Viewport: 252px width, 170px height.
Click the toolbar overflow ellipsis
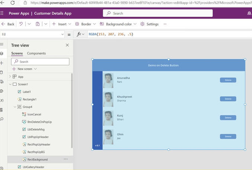coord(165,24)
